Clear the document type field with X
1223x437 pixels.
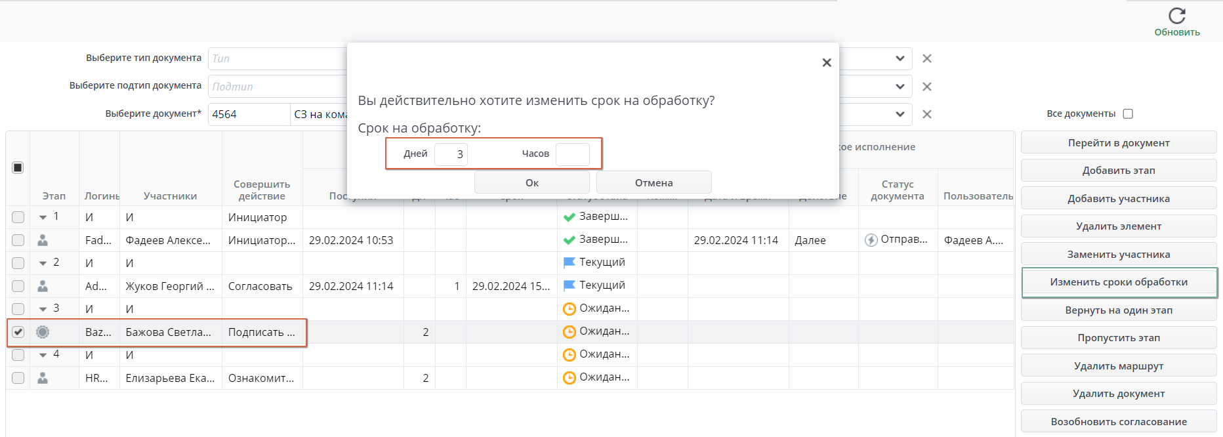(x=927, y=58)
